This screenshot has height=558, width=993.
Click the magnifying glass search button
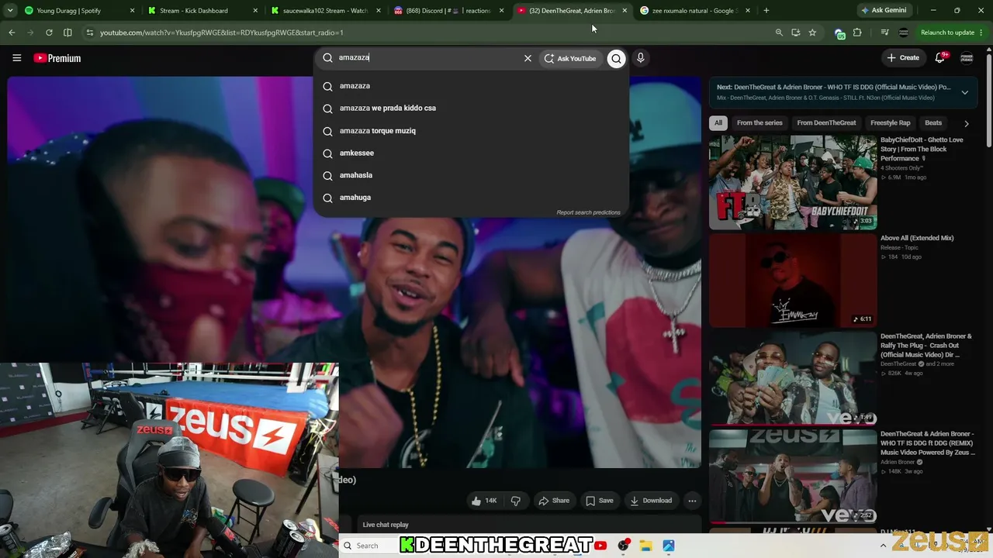[616, 58]
